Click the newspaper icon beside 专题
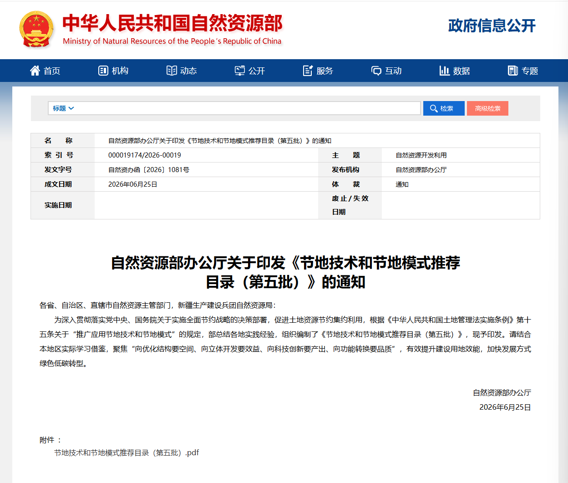Screen dimensions: 568x483 pos(513,71)
